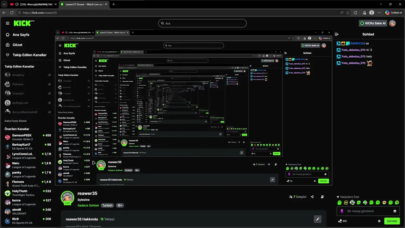Open Edge three-dots settings menu
The image size is (405, 228).
[379, 13]
